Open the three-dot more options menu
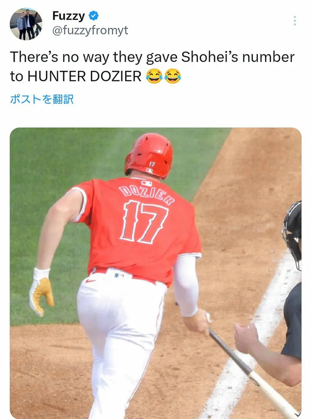The width and height of the screenshot is (311, 419). click(295, 21)
